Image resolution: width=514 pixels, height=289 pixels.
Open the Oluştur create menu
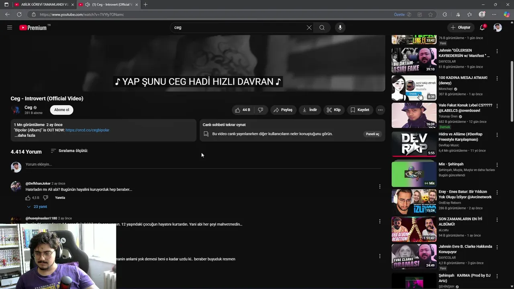tap(460, 27)
